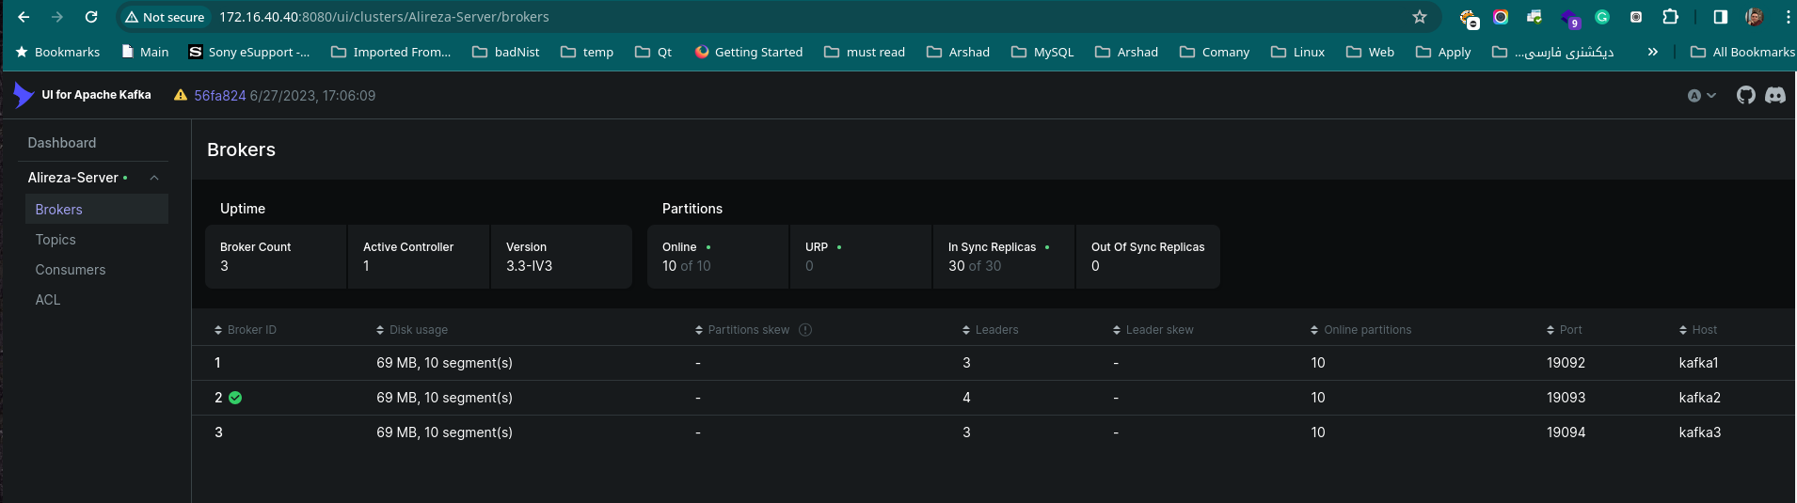This screenshot has height=503, width=1797.
Task: Click port 19093 cell
Action: (1566, 398)
